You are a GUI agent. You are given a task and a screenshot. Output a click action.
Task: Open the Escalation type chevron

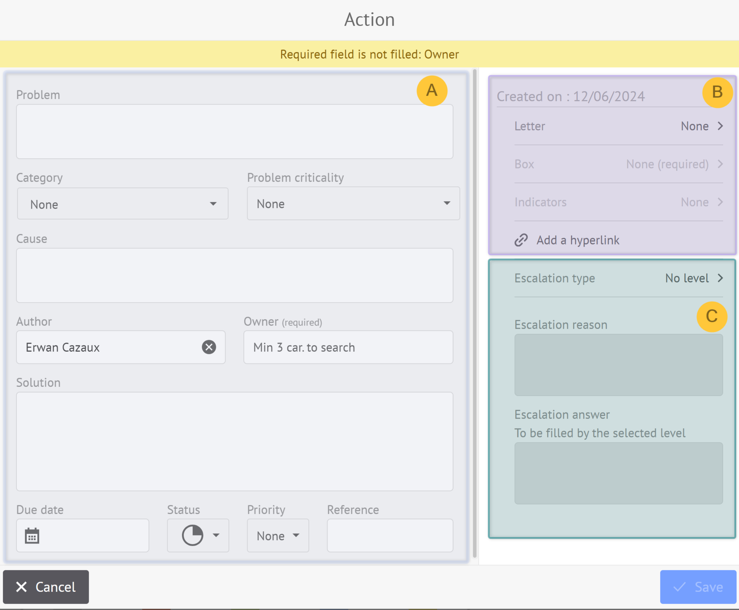(x=720, y=278)
